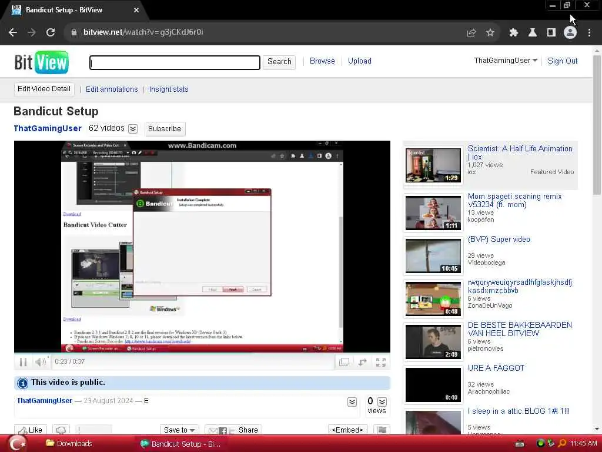Click the BitView logo

(42, 62)
